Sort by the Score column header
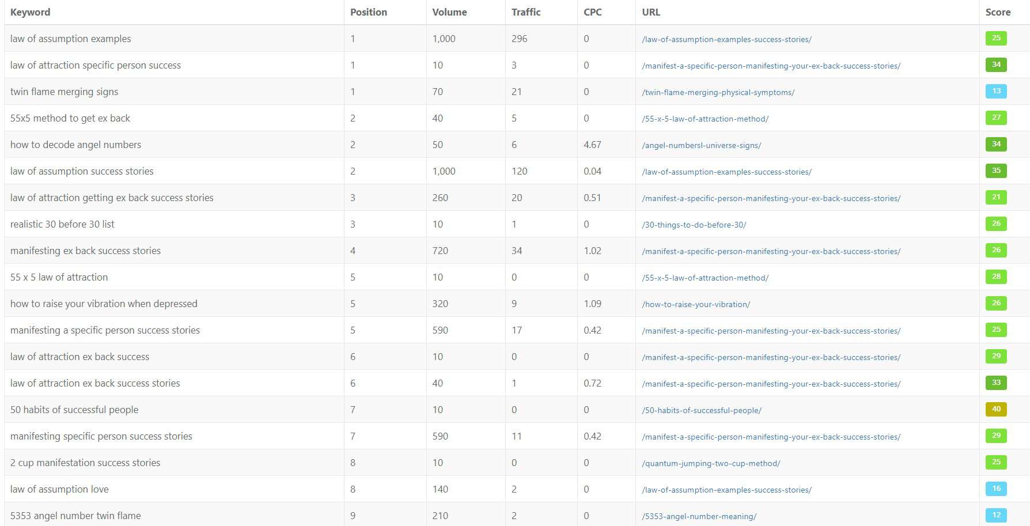The width and height of the screenshot is (1030, 526). pos(998,12)
